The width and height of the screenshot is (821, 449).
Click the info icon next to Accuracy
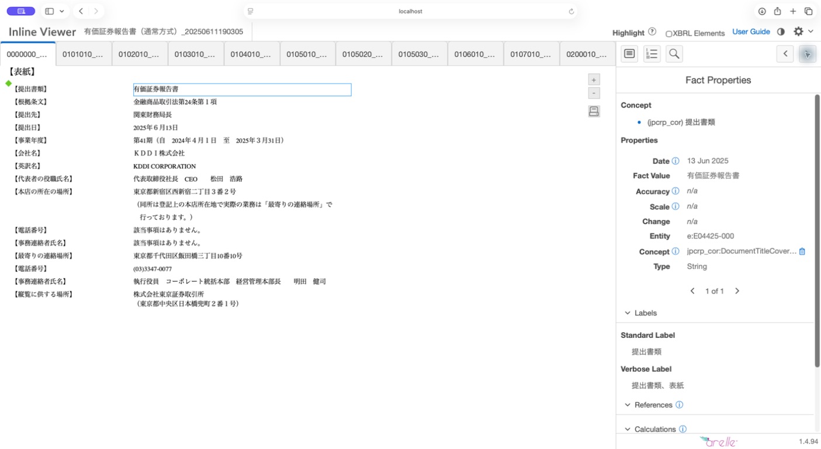click(x=675, y=191)
